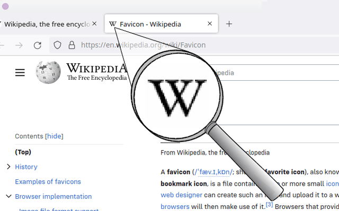Hide the Contents sidebar
Image resolution: width=339 pixels, height=211 pixels.
point(54,136)
